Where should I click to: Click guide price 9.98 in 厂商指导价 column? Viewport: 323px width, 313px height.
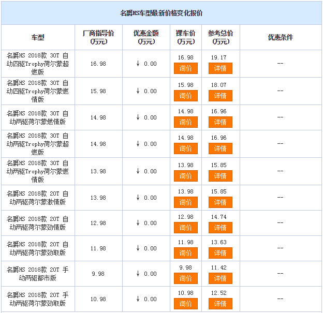point(98,274)
